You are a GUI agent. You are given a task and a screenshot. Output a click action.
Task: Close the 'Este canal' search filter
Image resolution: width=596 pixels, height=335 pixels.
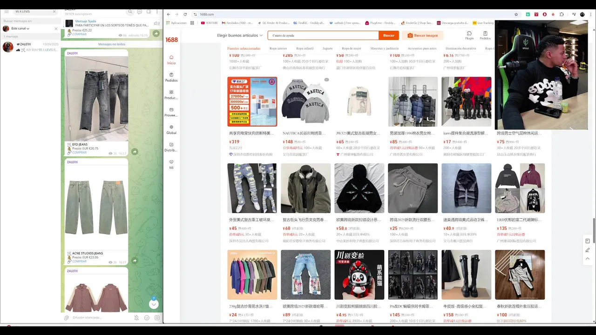(x=56, y=28)
